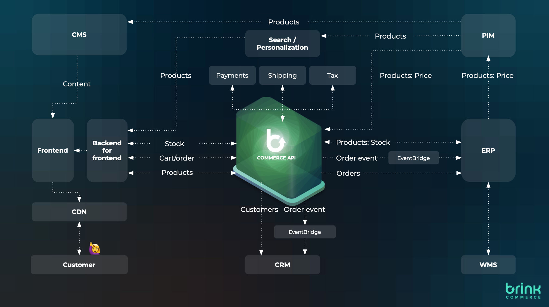Click the Customers label
This screenshot has height=307, width=549.
point(259,209)
